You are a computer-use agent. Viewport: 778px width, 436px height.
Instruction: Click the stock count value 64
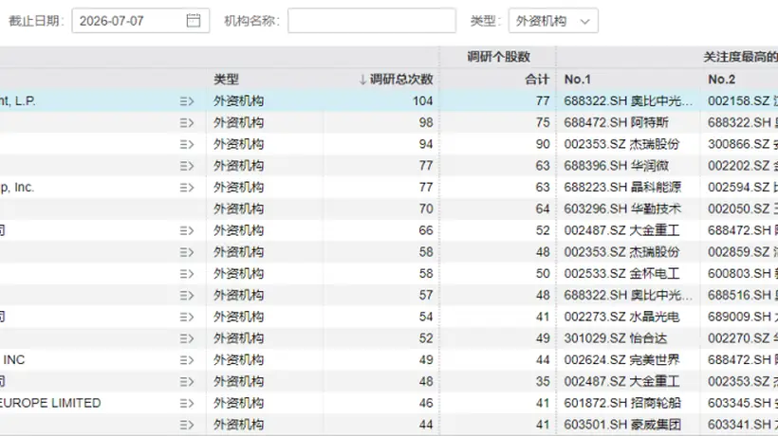pos(543,209)
